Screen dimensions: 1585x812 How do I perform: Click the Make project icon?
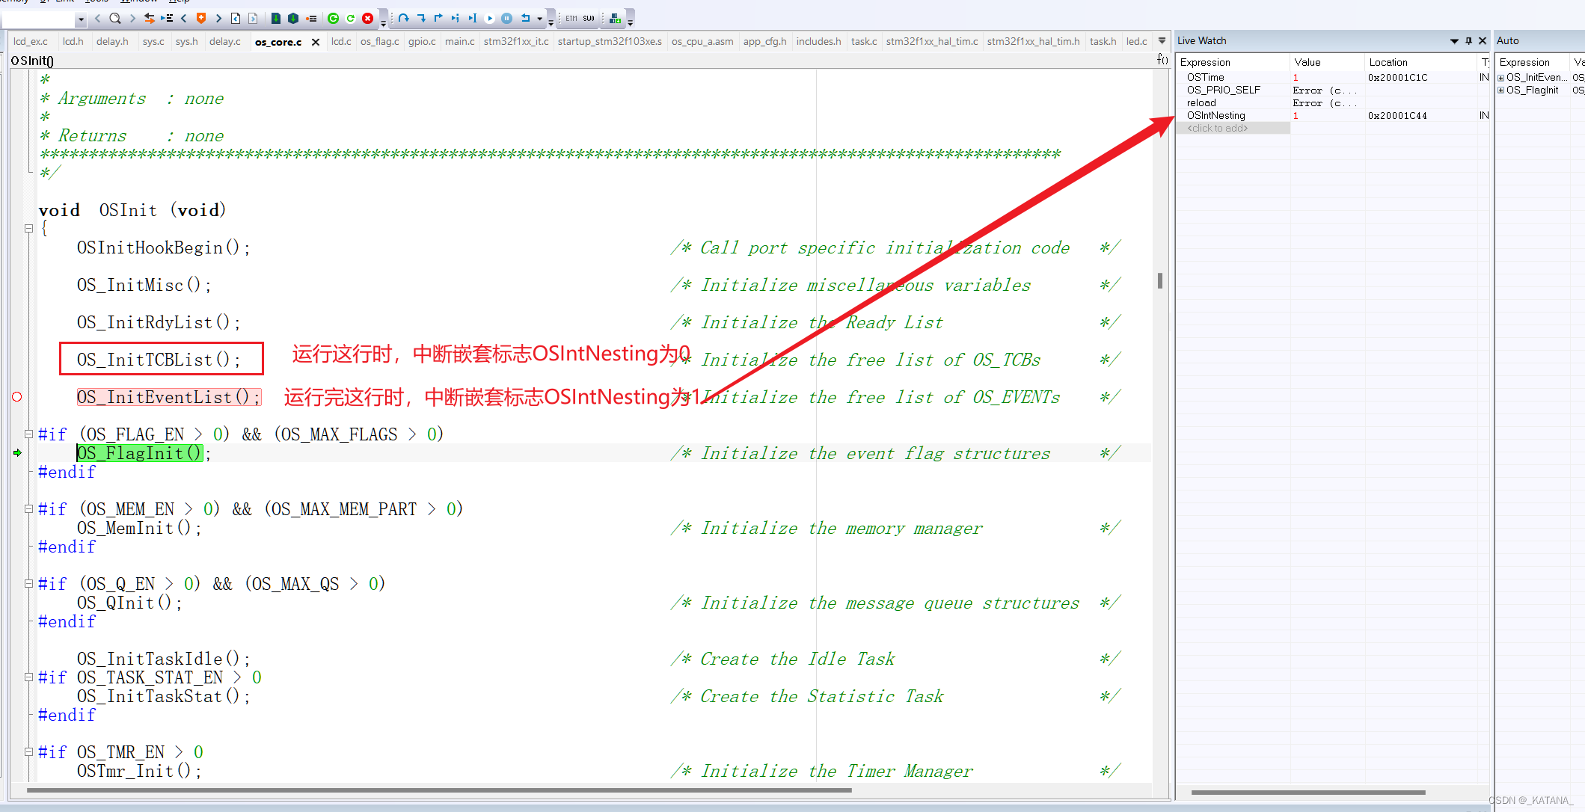pos(293,18)
